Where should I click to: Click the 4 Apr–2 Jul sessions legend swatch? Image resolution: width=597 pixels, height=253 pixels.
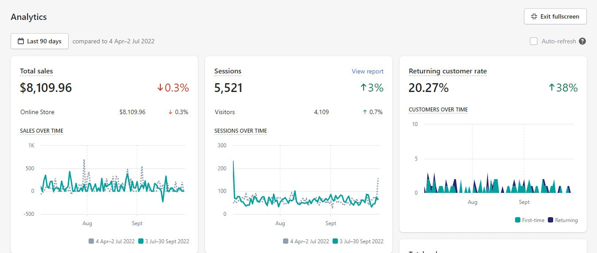click(286, 241)
